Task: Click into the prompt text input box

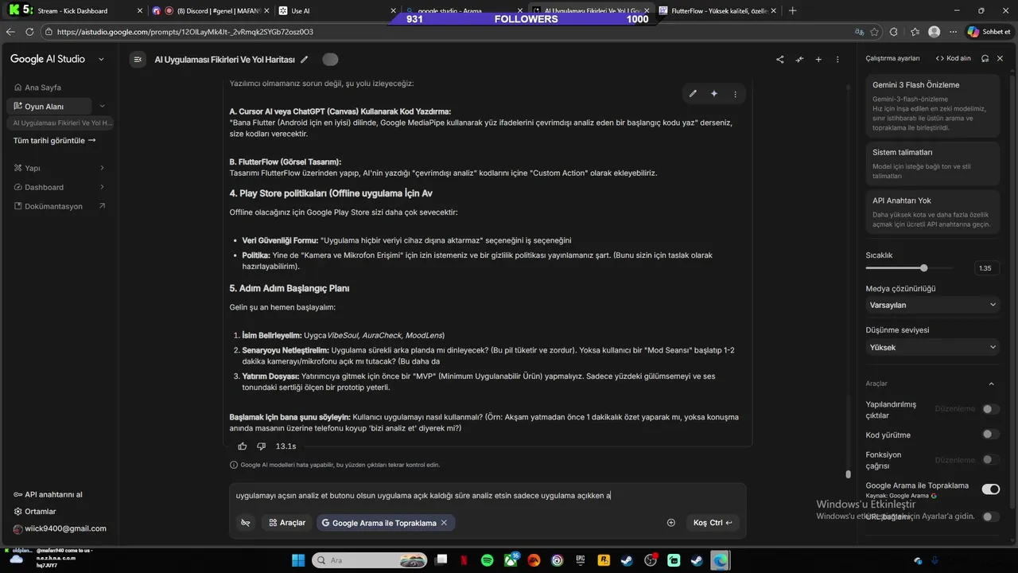Action: [487, 495]
